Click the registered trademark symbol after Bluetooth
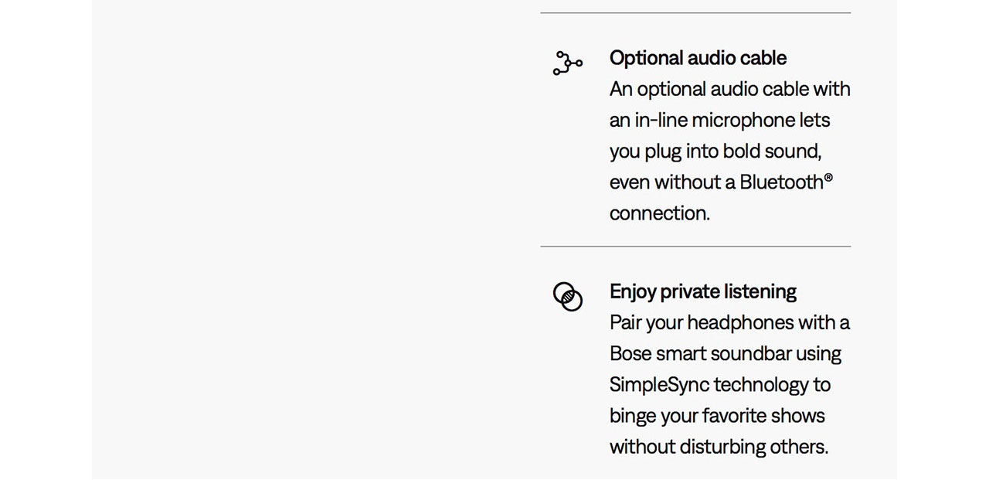Image resolution: width=989 pixels, height=480 pixels. (828, 178)
